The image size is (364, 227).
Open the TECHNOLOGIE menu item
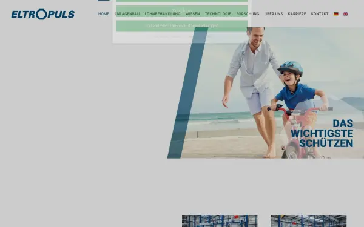[x=218, y=14]
